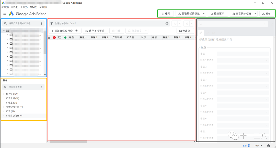This screenshot has width=276, height=148.
Task: Click 进行多项更改 button
Action: pyautogui.click(x=95, y=31)
